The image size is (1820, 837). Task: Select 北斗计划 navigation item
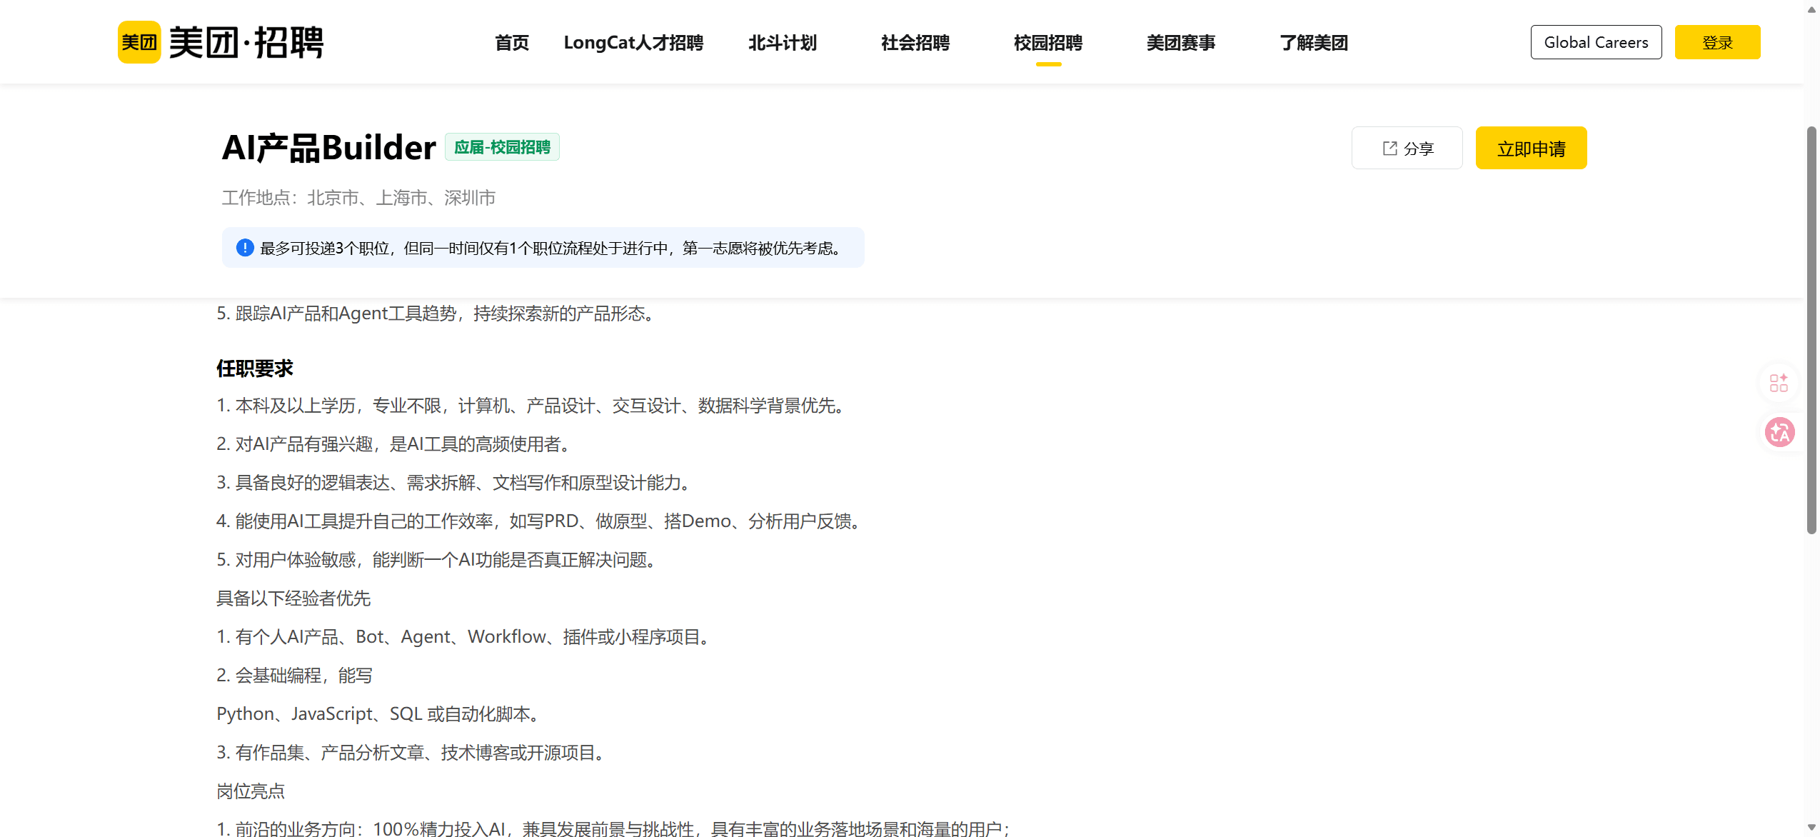(783, 43)
